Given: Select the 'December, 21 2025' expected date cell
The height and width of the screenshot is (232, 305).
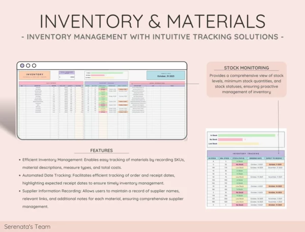Looking at the screenshot, I should tap(275, 167).
